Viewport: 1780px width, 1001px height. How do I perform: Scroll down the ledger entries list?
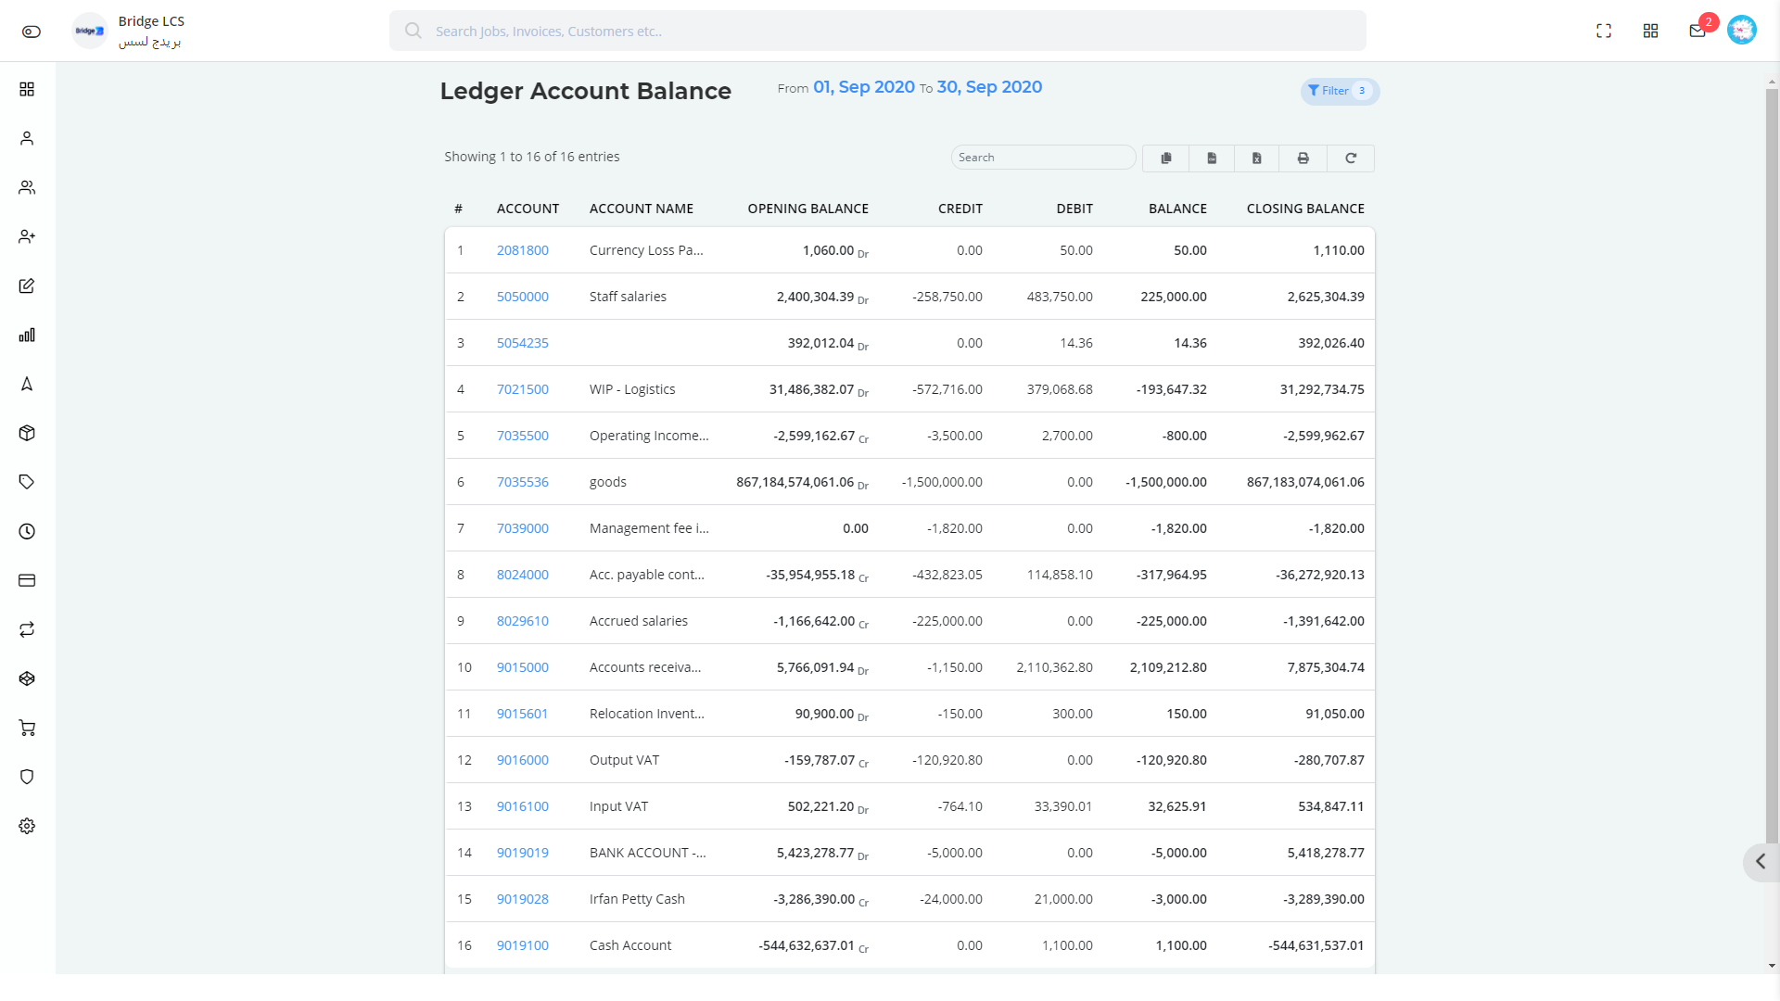tap(1772, 966)
